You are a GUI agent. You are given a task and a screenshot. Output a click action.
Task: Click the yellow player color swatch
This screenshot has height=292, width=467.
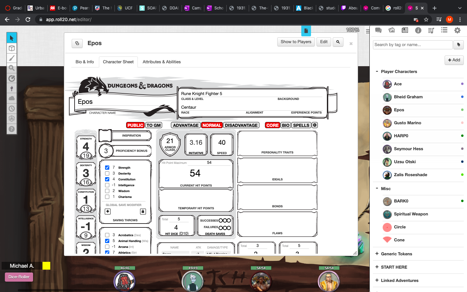point(46,266)
